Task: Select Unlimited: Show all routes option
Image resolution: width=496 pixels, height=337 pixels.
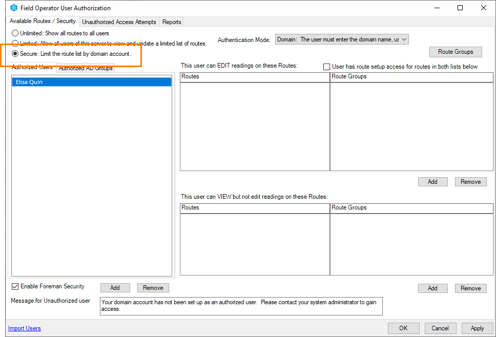Action: 15,33
